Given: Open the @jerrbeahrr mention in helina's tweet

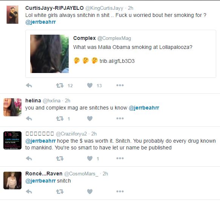Looking at the screenshot, I should click(x=144, y=108).
